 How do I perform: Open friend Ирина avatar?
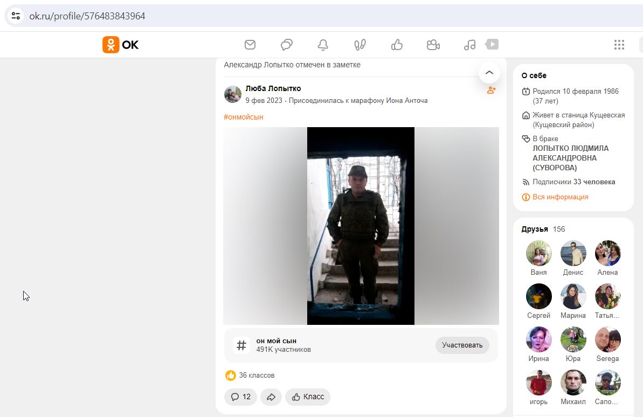point(539,339)
